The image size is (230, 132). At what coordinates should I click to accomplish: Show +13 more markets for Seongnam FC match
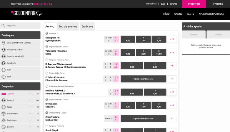pos(172,39)
